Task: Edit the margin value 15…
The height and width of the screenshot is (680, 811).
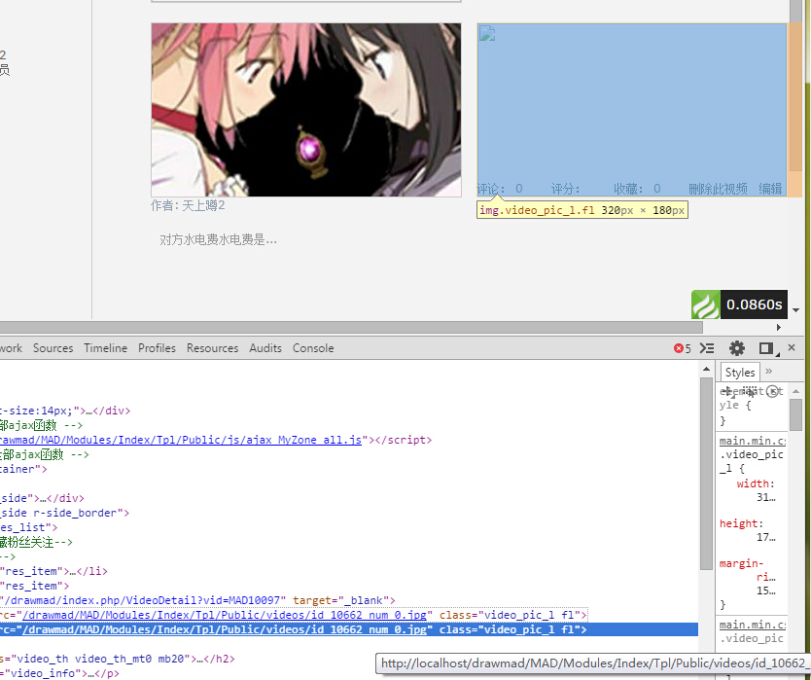Action: [766, 591]
